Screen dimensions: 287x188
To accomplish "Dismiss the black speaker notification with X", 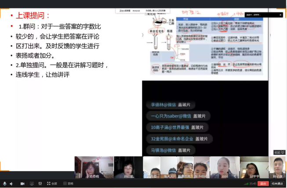I will [x=280, y=15].
